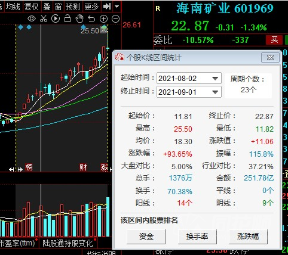Click the 资金 ranking button
288x255 pixels.
pos(146,237)
